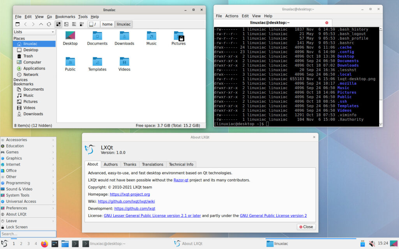The height and width of the screenshot is (249, 399).
Task: Expand the Accessories submenu
Action: point(28,140)
